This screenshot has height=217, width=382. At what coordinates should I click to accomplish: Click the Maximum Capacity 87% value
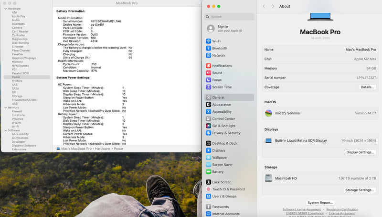[x=94, y=71]
